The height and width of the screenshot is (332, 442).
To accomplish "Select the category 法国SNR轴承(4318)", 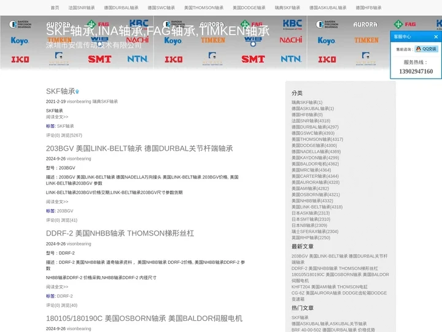I will 311,121.
